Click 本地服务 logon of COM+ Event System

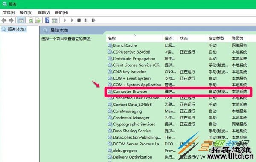239,78
